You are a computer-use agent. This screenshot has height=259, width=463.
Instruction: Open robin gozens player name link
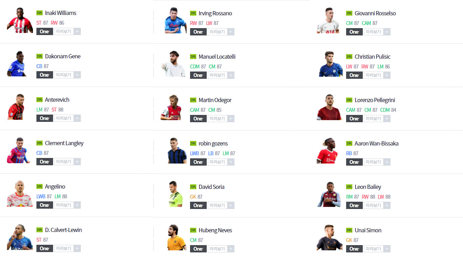[x=213, y=143]
